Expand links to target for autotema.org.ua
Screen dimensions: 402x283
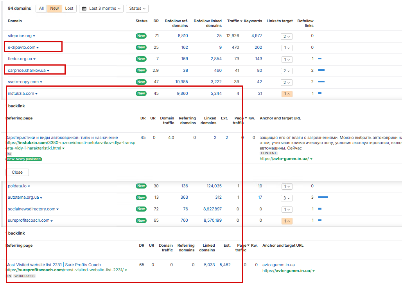(287, 198)
